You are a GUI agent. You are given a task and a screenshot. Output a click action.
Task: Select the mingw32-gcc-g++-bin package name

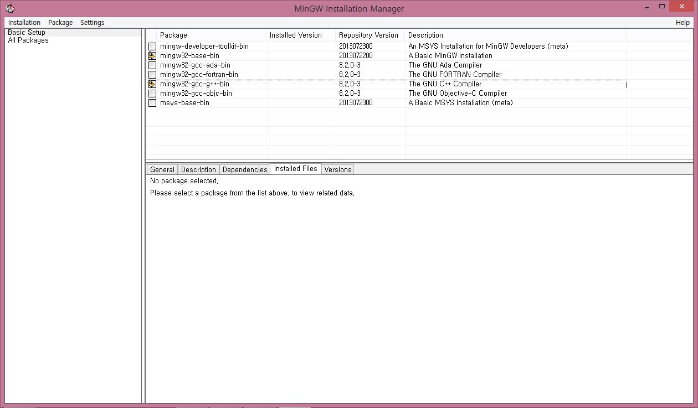pos(194,84)
